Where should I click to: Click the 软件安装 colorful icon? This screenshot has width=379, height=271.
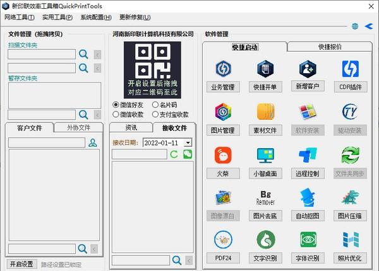click(308, 112)
